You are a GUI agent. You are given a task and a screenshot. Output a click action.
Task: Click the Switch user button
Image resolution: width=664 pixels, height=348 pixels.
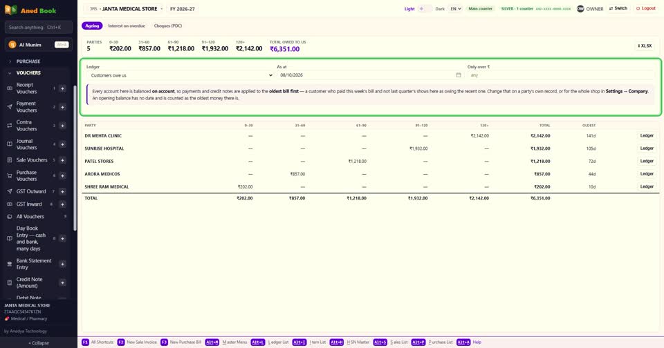(618, 8)
